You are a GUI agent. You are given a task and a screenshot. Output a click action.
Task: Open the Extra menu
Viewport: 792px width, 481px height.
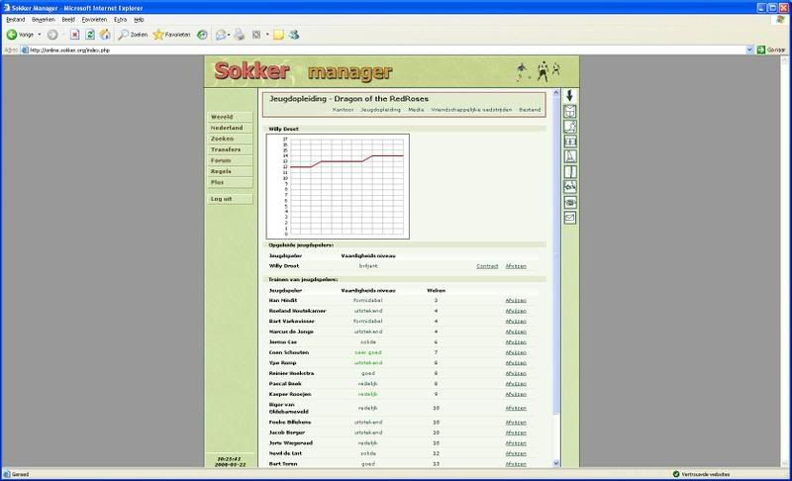120,19
